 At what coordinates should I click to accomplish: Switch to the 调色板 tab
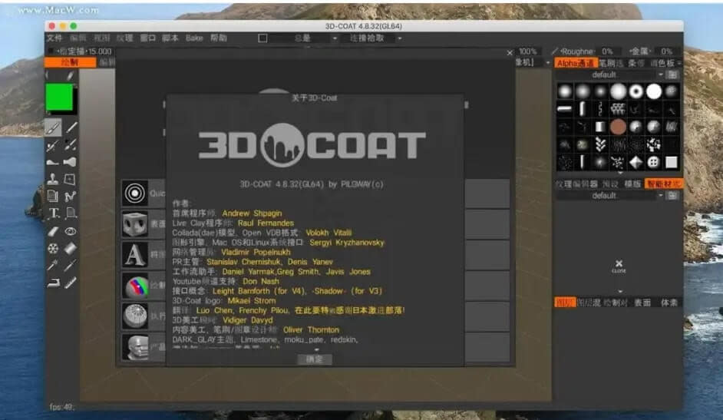click(x=662, y=63)
